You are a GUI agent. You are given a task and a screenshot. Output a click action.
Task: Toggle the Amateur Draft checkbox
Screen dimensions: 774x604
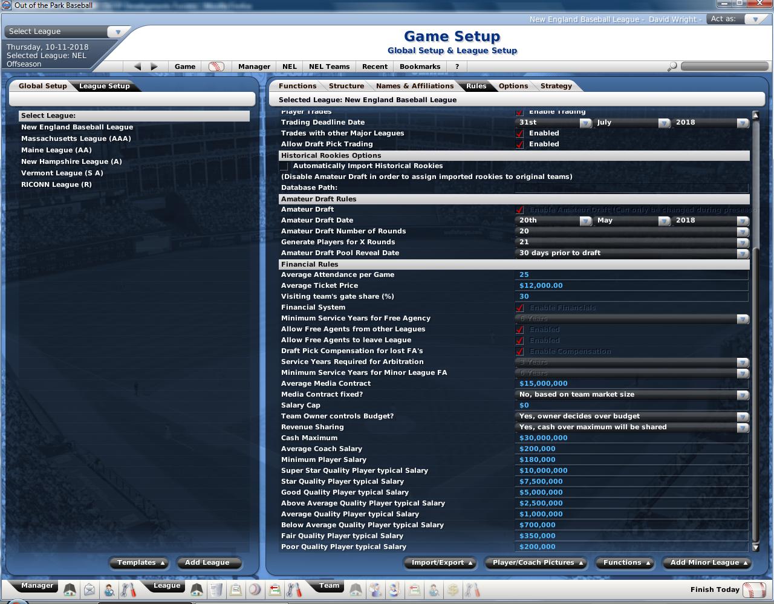pyautogui.click(x=520, y=210)
